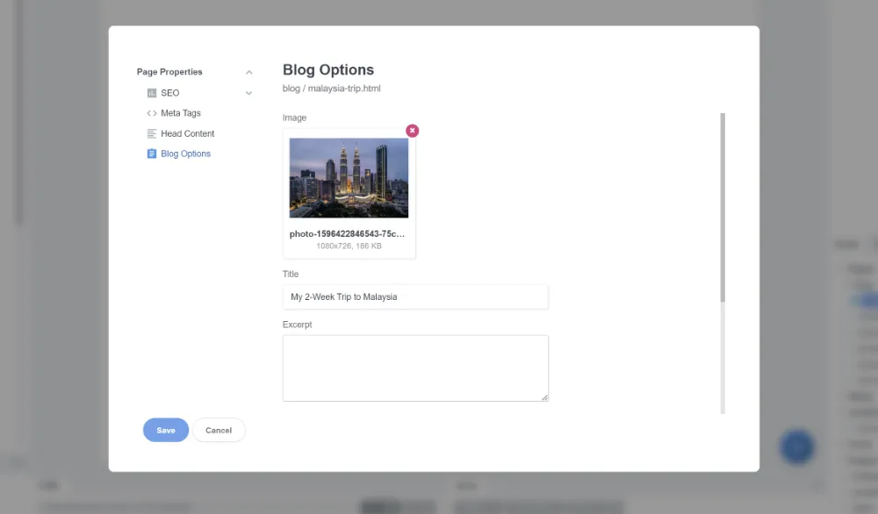Image resolution: width=878 pixels, height=514 pixels.
Task: Click the Malaysia skyline image thumbnail
Action: click(349, 175)
